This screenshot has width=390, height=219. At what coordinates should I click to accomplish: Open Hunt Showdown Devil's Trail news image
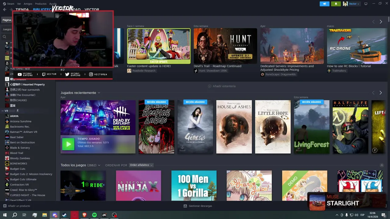click(225, 46)
